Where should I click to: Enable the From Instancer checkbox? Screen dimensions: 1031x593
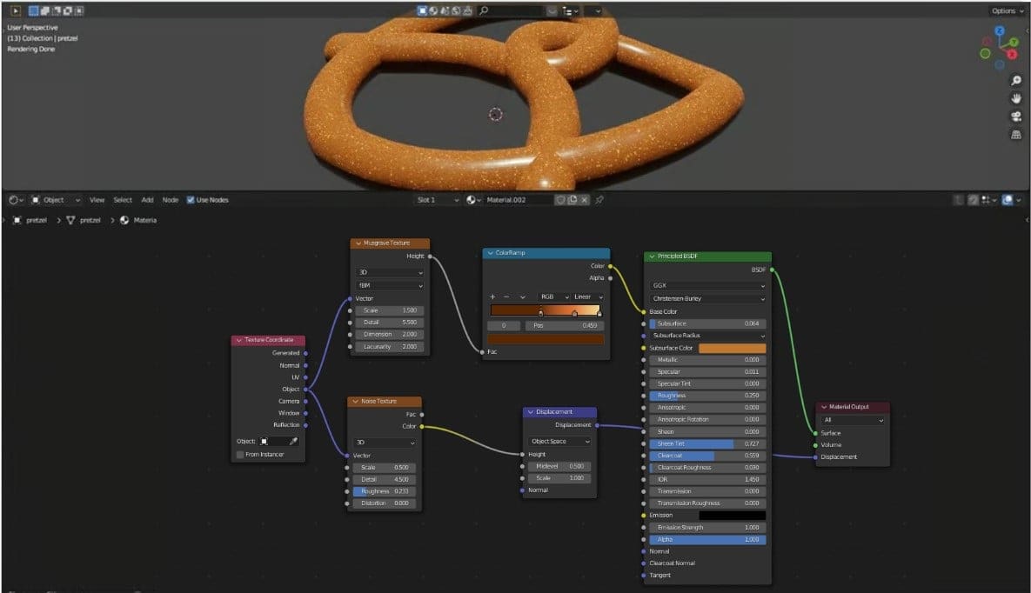pyautogui.click(x=240, y=455)
